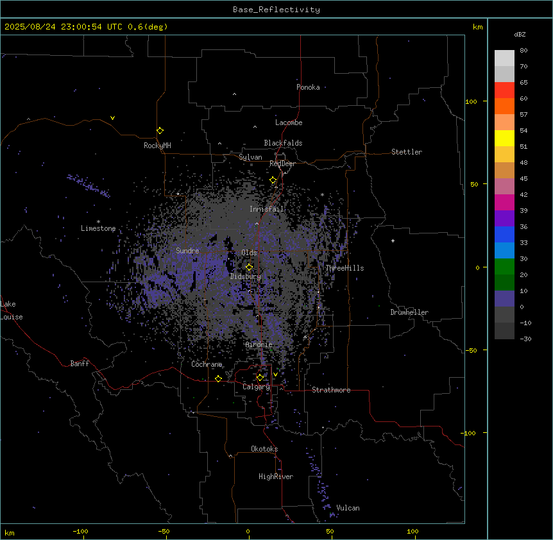This screenshot has height=540, width=553.
Task: Select the slate purple 0-10 dBZ swatch
Action: click(x=504, y=299)
